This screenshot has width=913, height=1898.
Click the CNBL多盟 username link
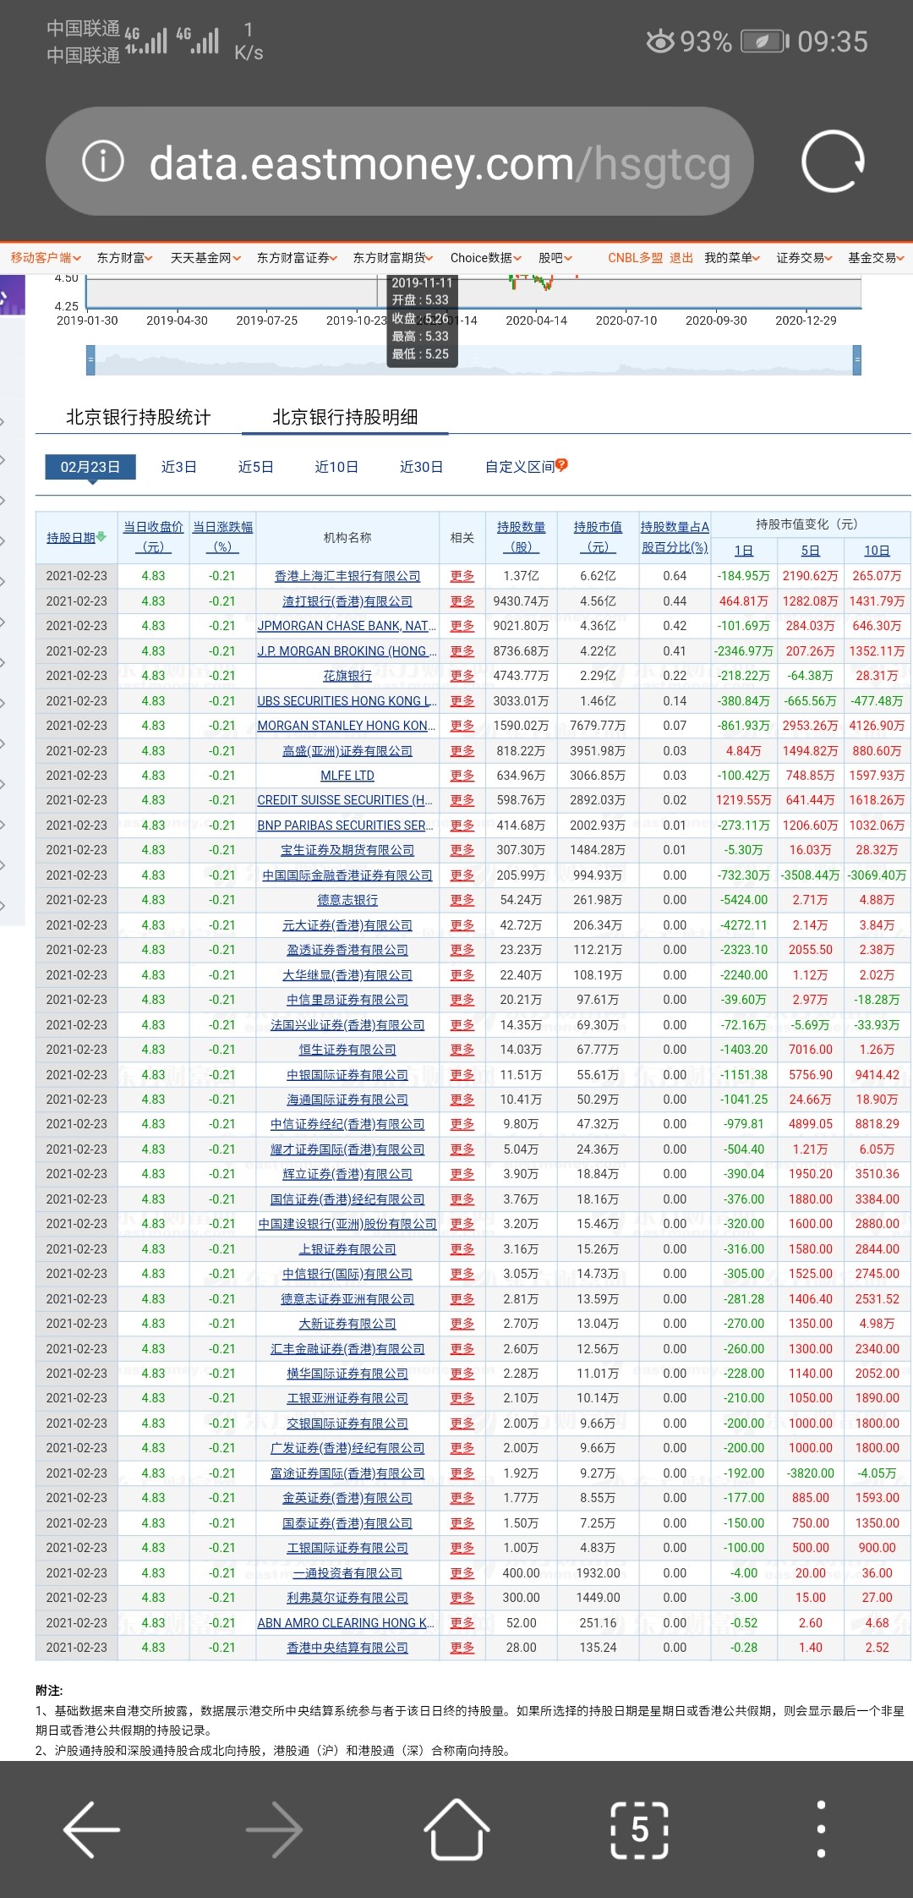point(635,258)
